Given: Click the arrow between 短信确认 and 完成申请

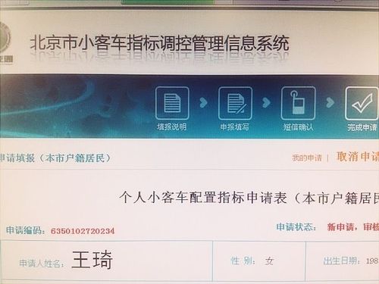Looking at the screenshot, I should (x=330, y=102).
